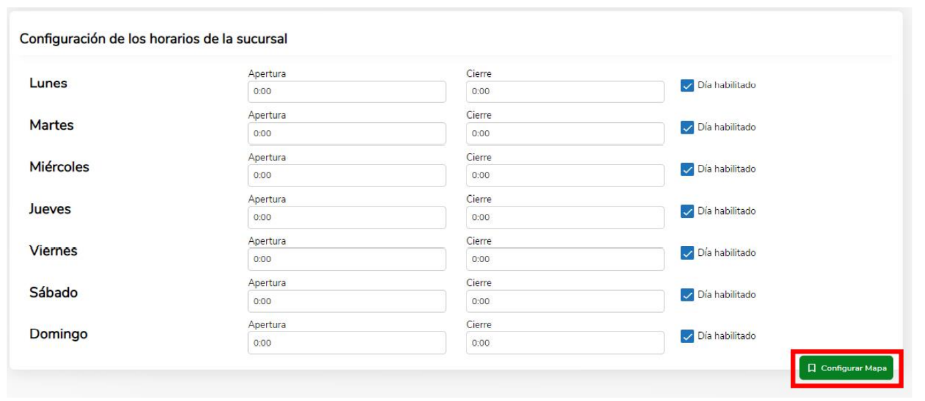Click the Domingo Cierre field
This screenshot has height=401, width=925.
(x=565, y=343)
